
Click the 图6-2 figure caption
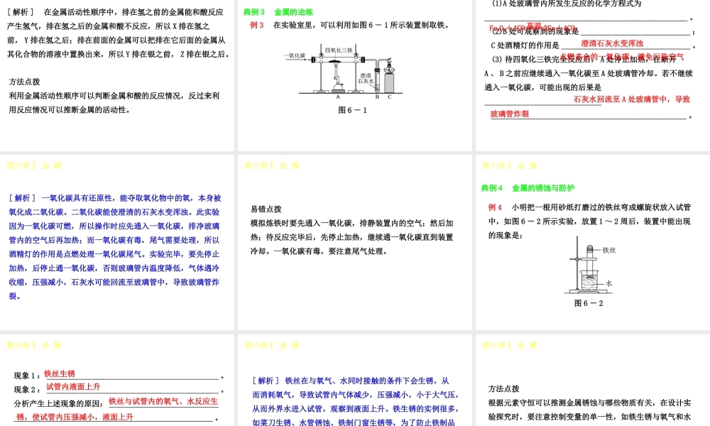(589, 303)
